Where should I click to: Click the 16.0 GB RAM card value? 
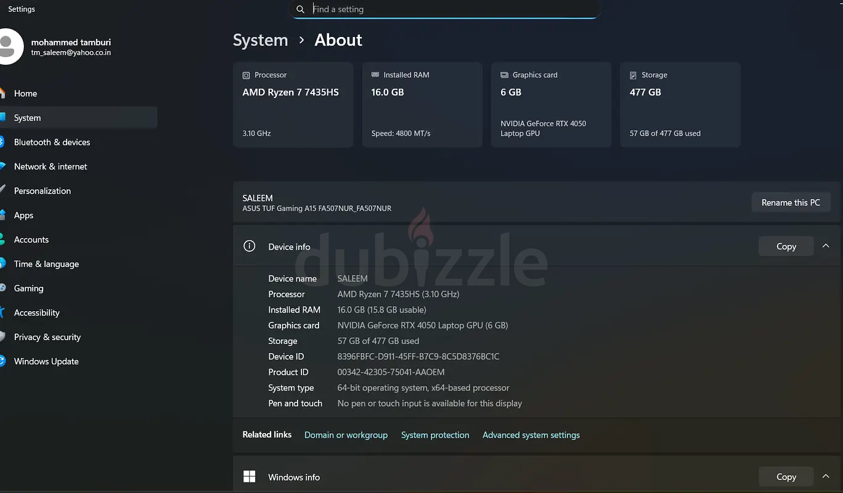[x=388, y=92]
